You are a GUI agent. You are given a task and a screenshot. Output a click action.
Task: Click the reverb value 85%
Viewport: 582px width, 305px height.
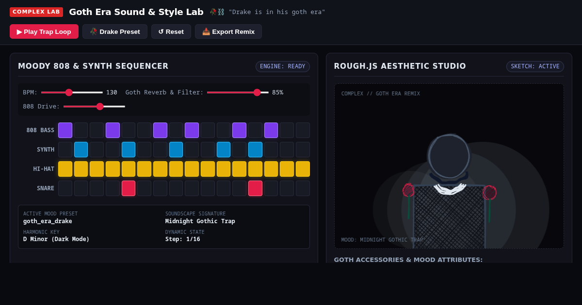(277, 92)
